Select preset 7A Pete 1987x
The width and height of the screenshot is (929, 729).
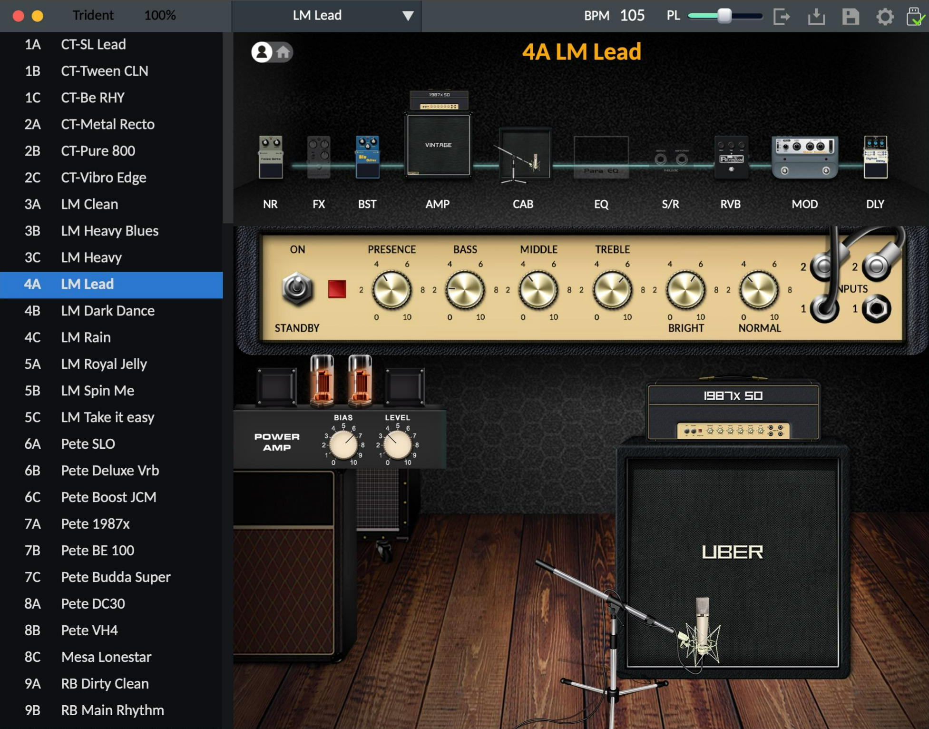95,524
